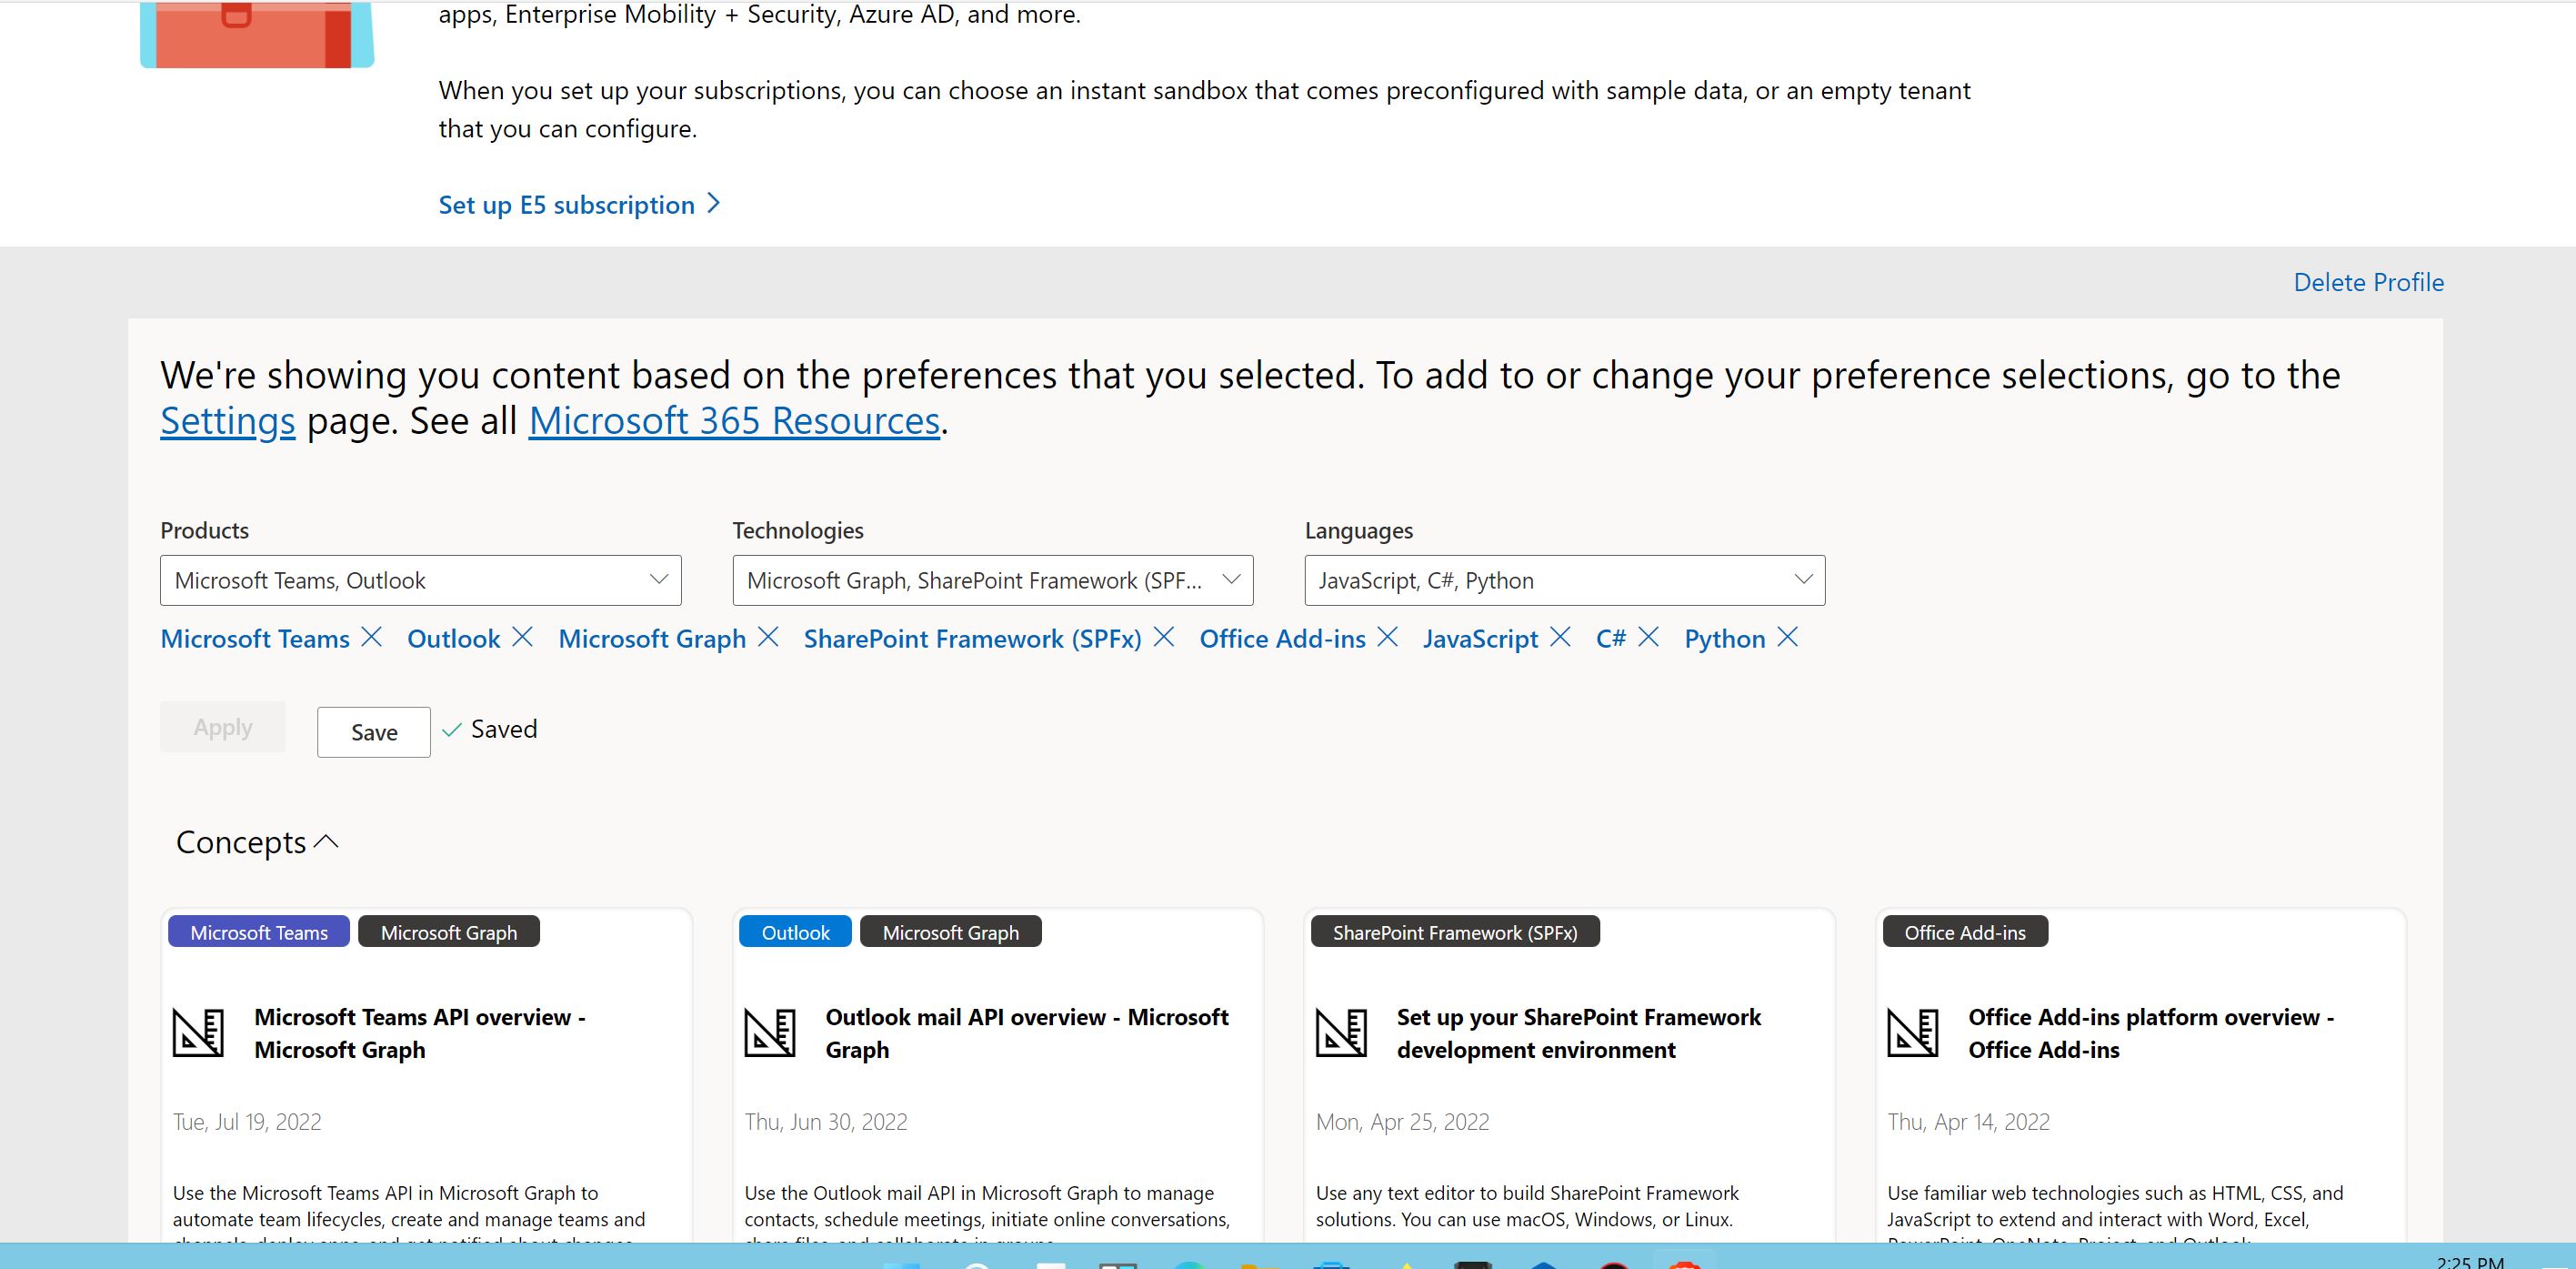Click the Outlook tag on the mail API card
The width and height of the screenshot is (2576, 1269).
795,932
